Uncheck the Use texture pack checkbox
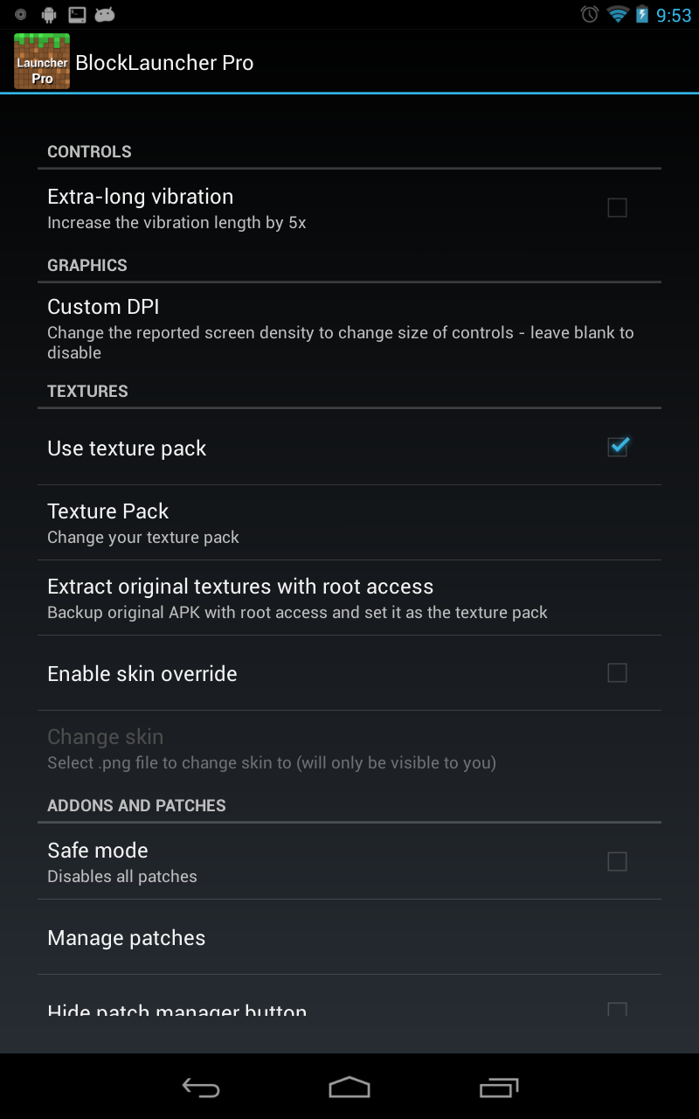This screenshot has height=1119, width=699. pyautogui.click(x=618, y=447)
